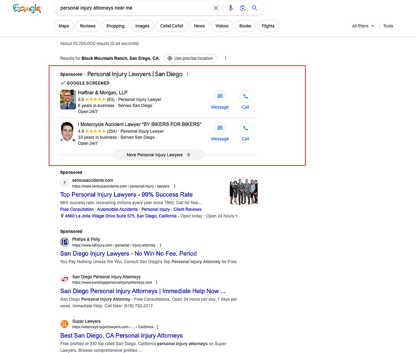Viewport: 416px width, 353px height.
Task: Select the Videos filter tab
Action: (x=222, y=26)
